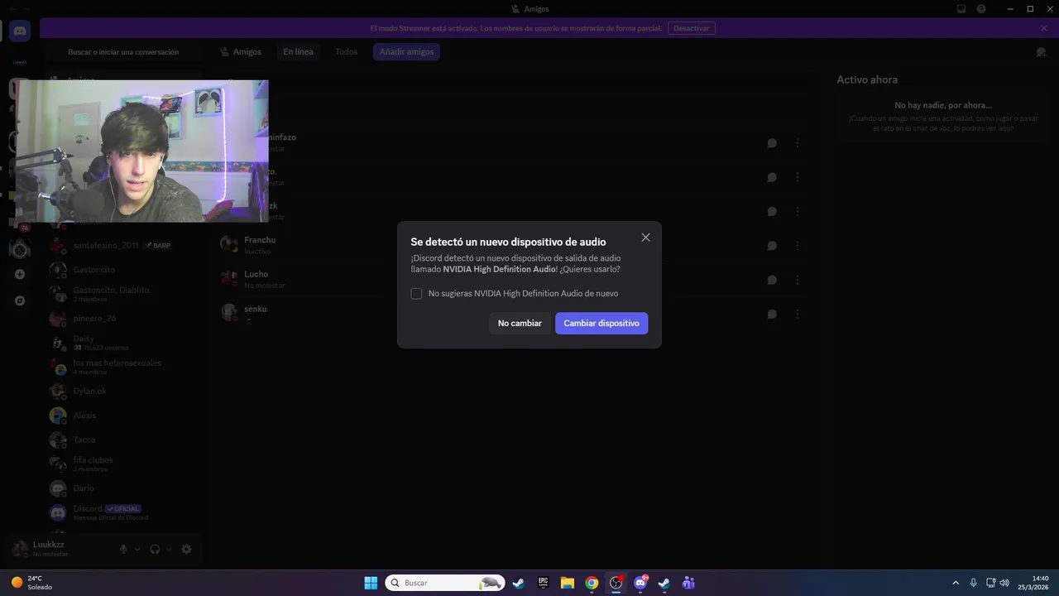The height and width of the screenshot is (596, 1059).
Task: Open santafesino_2011 direct message
Action: 124,246
